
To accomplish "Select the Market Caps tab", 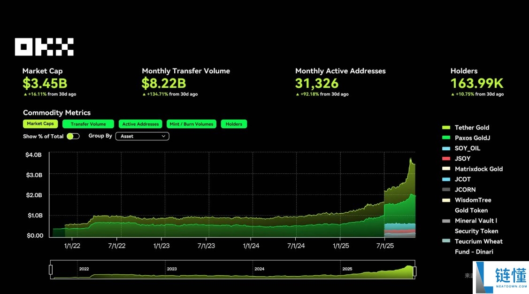I will 40,124.
